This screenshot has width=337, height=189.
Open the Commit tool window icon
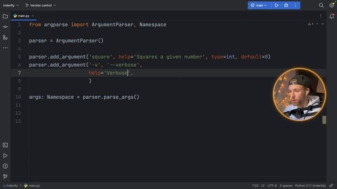click(5, 27)
